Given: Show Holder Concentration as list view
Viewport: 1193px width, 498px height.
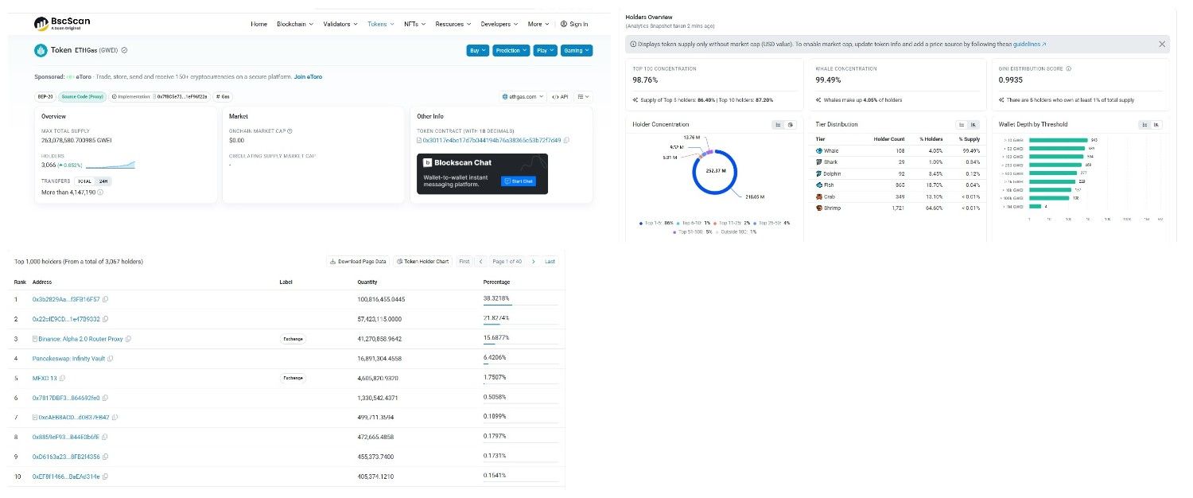Looking at the screenshot, I should coord(778,125).
